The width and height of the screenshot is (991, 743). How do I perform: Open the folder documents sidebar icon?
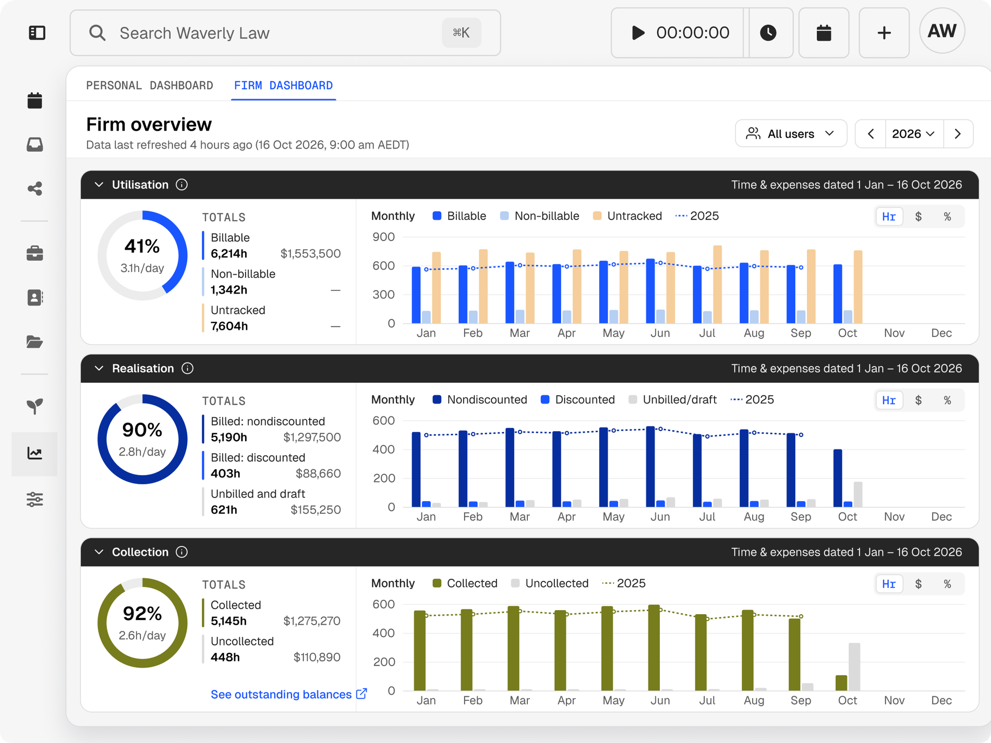tap(35, 342)
